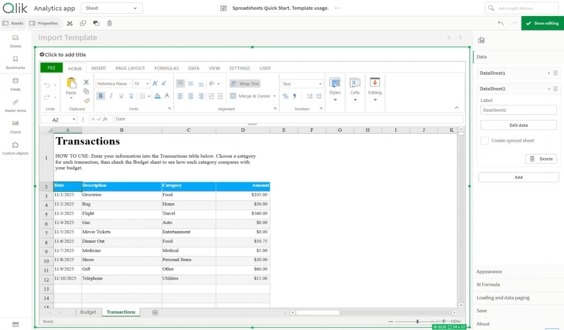This screenshot has width=564, height=330.
Task: Switch to the PAGE LAYOUT ribbon tab
Action: 130,68
